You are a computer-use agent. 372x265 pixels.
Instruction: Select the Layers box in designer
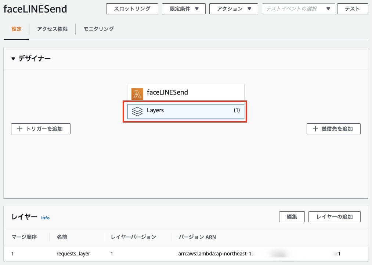click(x=185, y=111)
